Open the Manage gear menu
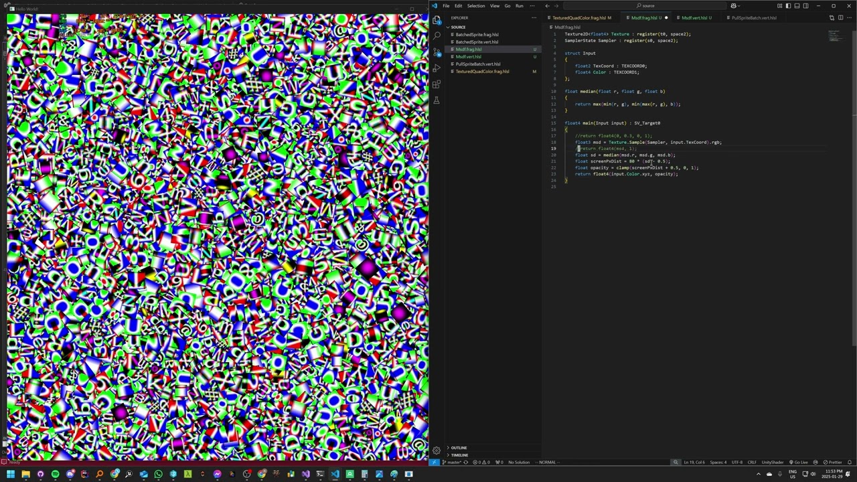Screen dimensions: 857x482 (x=437, y=451)
